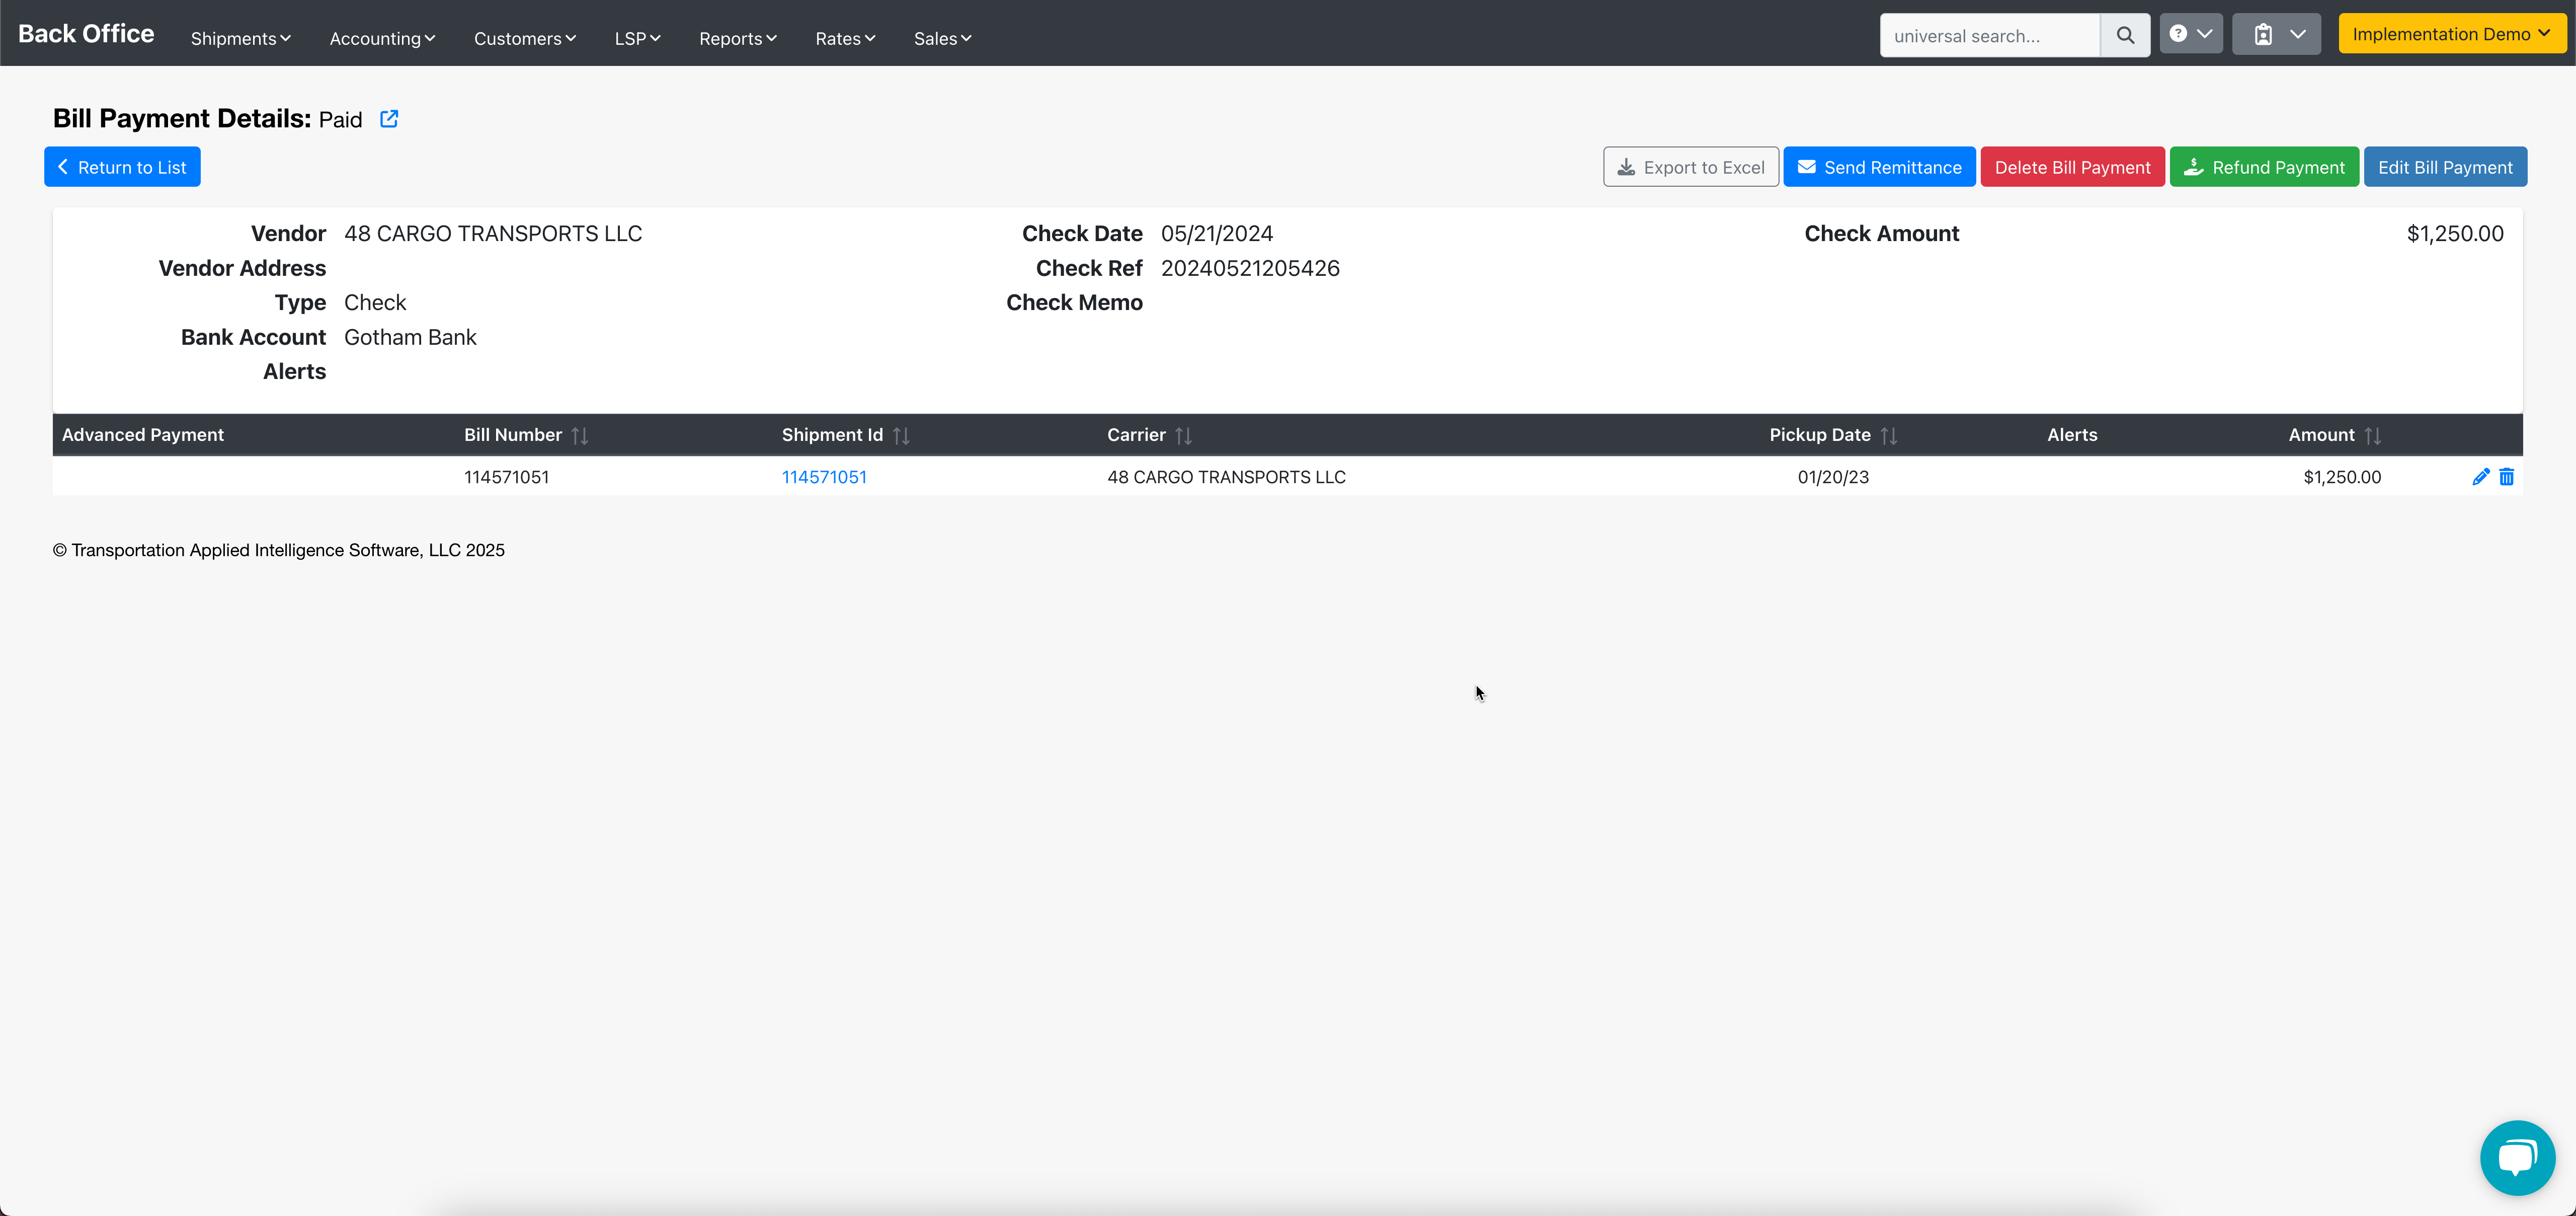Click the copyright footer text
The image size is (2576, 1216).
pyautogui.click(x=279, y=550)
